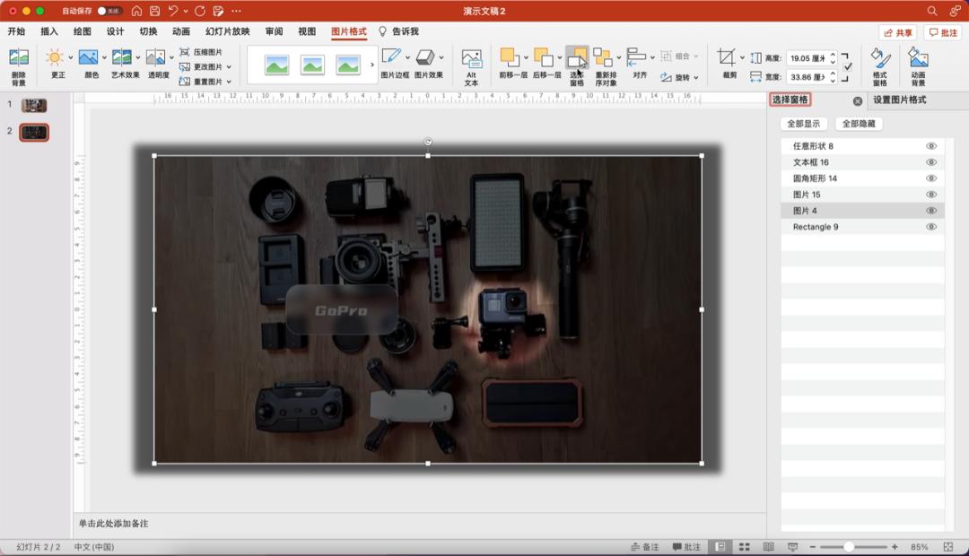Viewport: 969px width, 556px height.
Task: Click the Format Pane (格式窗格) icon
Action: click(x=879, y=59)
